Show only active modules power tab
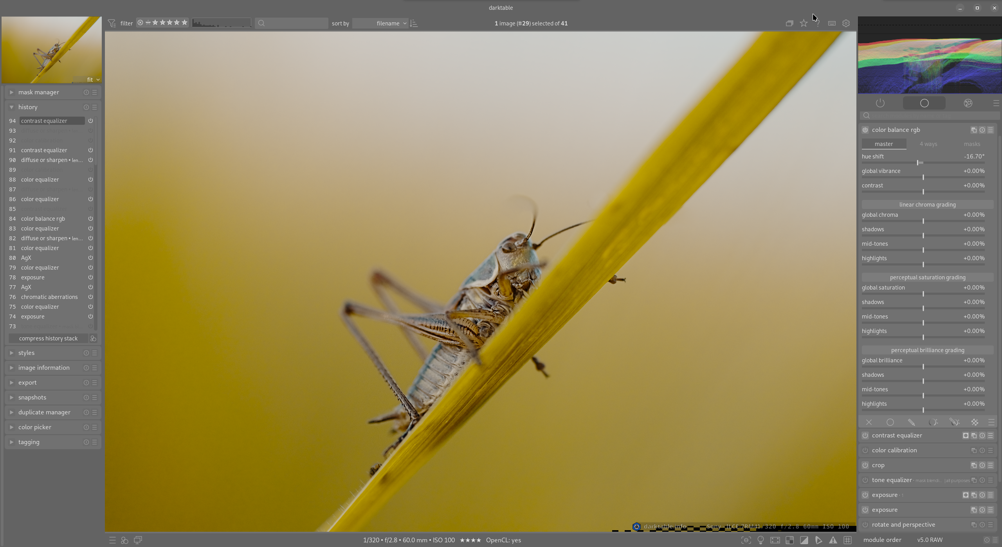The width and height of the screenshot is (1002, 547). (x=880, y=103)
